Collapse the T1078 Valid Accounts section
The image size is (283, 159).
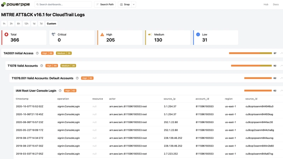click(x=282, y=66)
